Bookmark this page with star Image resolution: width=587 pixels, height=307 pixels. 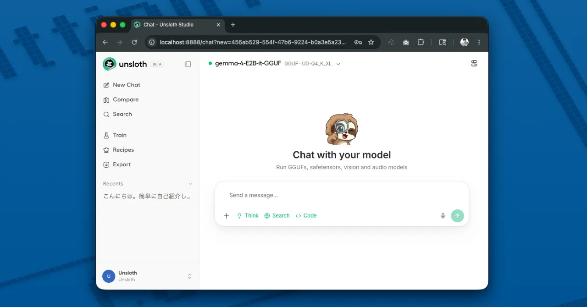pos(371,42)
